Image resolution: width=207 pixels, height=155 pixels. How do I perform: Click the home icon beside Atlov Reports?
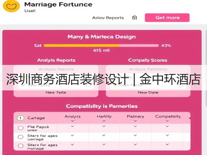pos(135,17)
